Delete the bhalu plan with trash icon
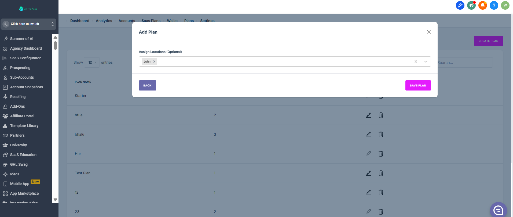Screen dimensions: 513x217 point(381,134)
